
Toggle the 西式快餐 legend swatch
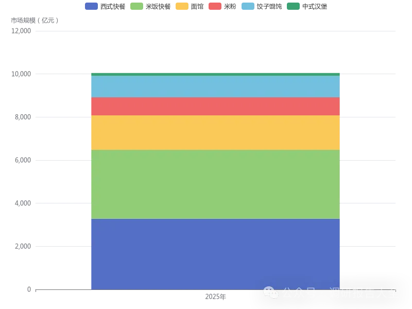click(91, 6)
